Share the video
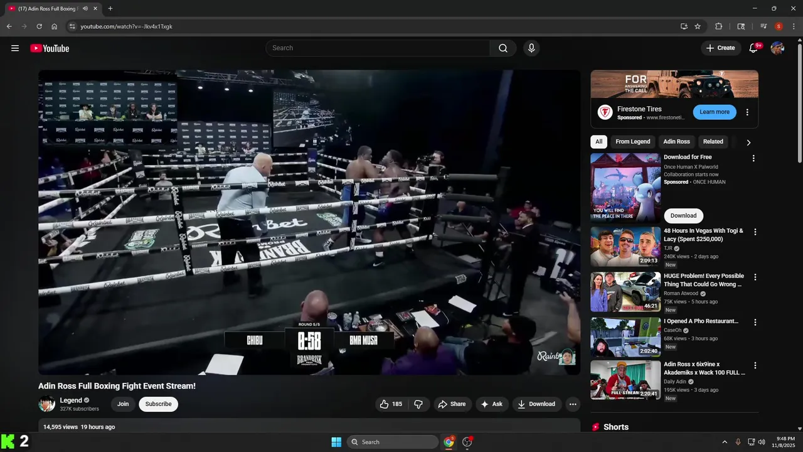 [x=452, y=404]
